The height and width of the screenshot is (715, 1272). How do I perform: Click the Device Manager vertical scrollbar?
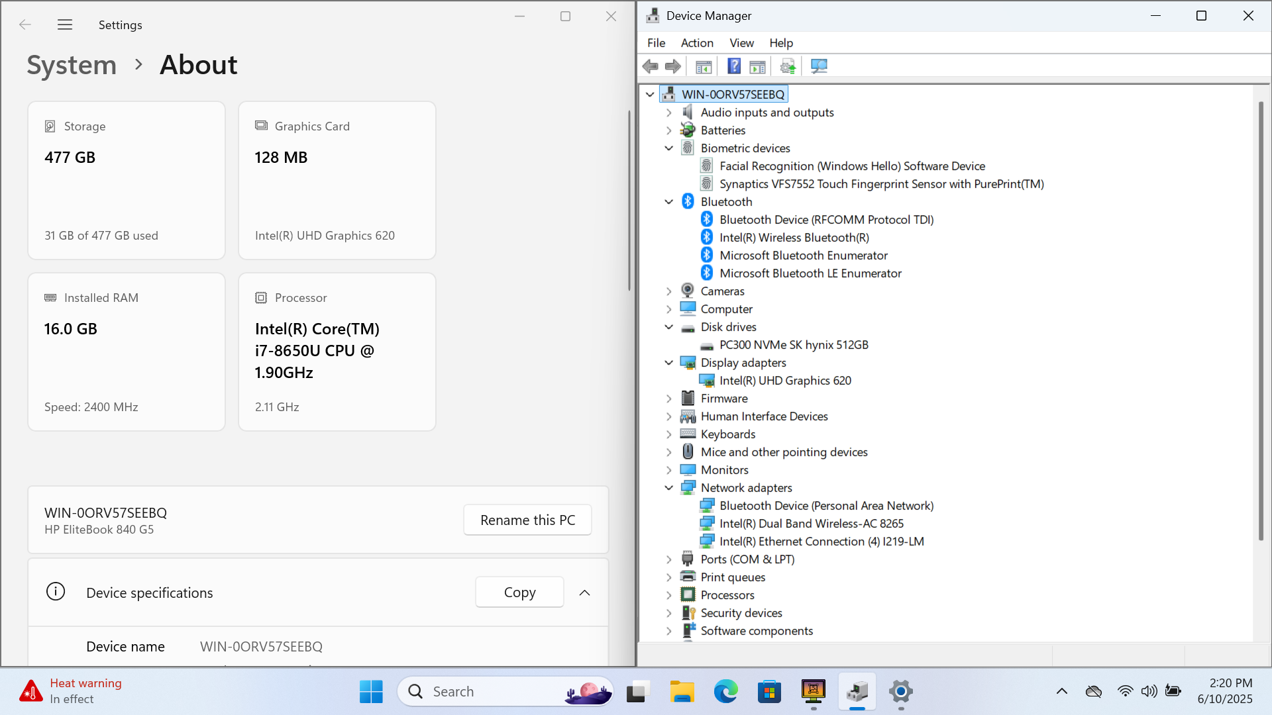coord(1261,321)
